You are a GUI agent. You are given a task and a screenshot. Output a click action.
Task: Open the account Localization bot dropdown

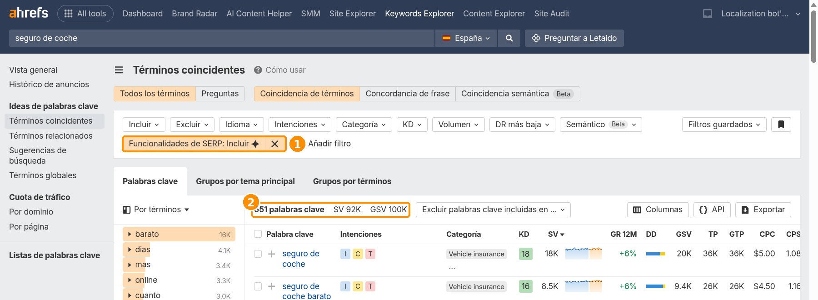(760, 14)
